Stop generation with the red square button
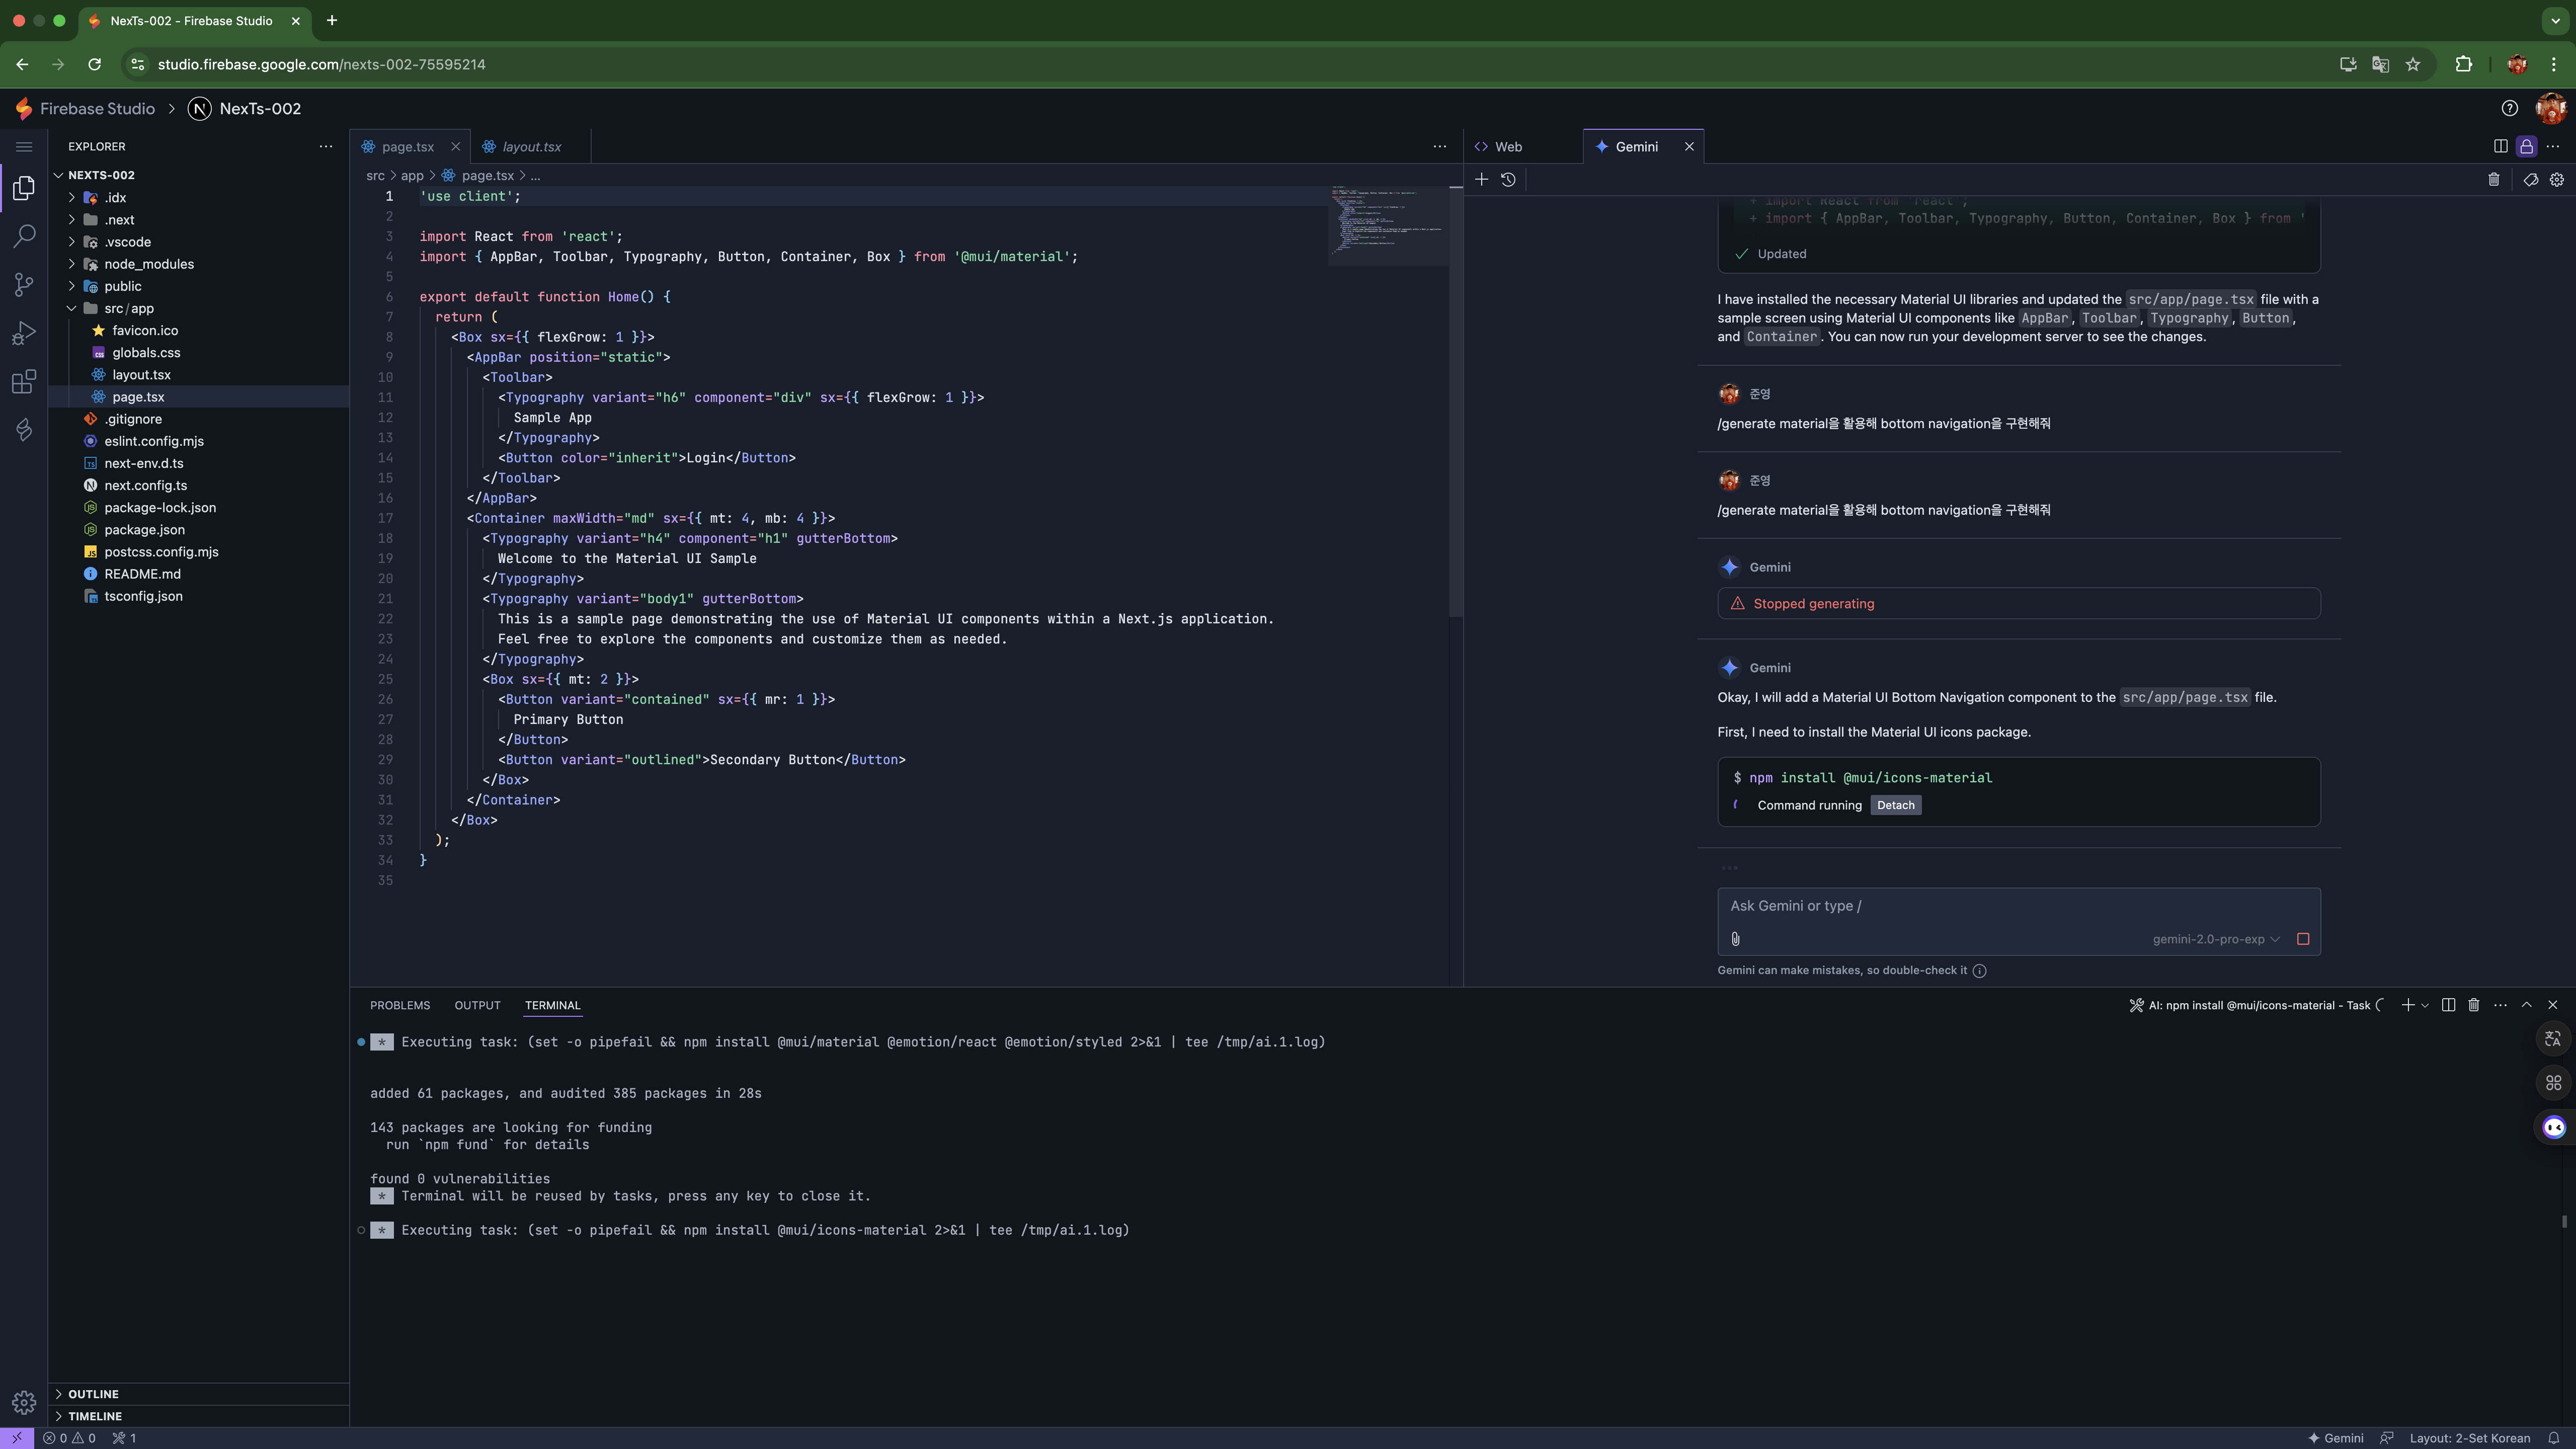The height and width of the screenshot is (1449, 2576). coord(2303,939)
